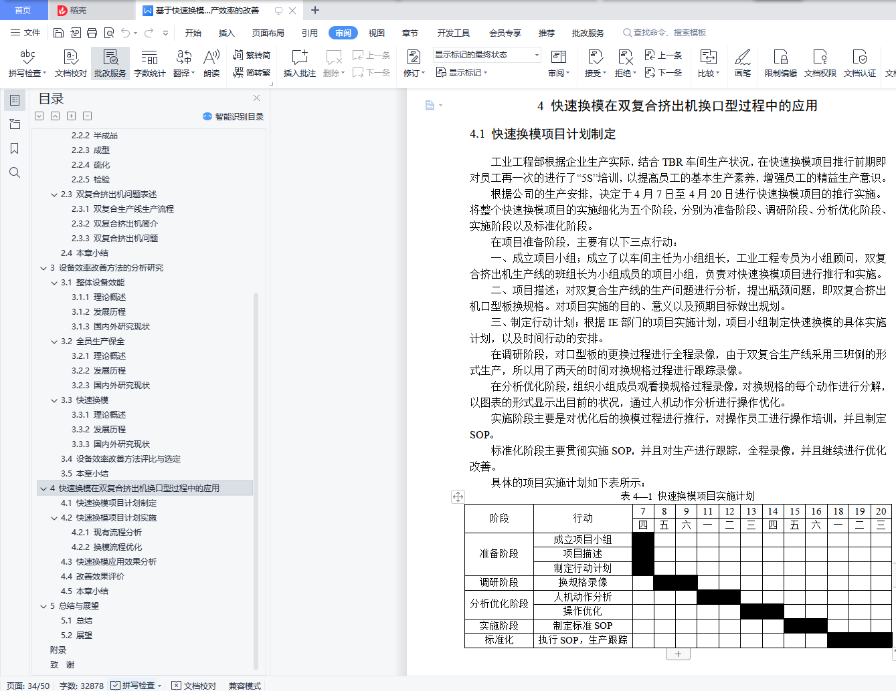Click 智能识别目录 button
The width and height of the screenshot is (896, 691).
(x=233, y=116)
